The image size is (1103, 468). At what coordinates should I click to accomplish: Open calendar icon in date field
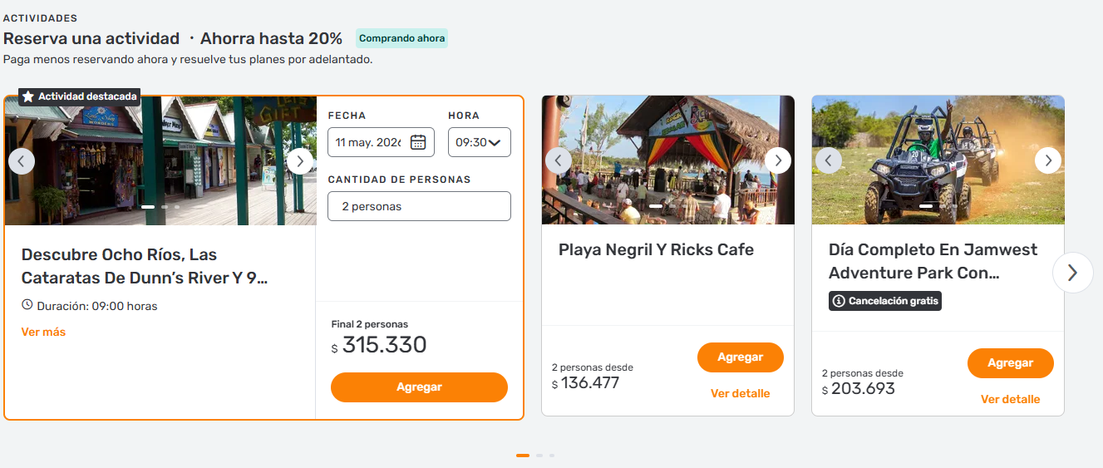click(x=418, y=142)
